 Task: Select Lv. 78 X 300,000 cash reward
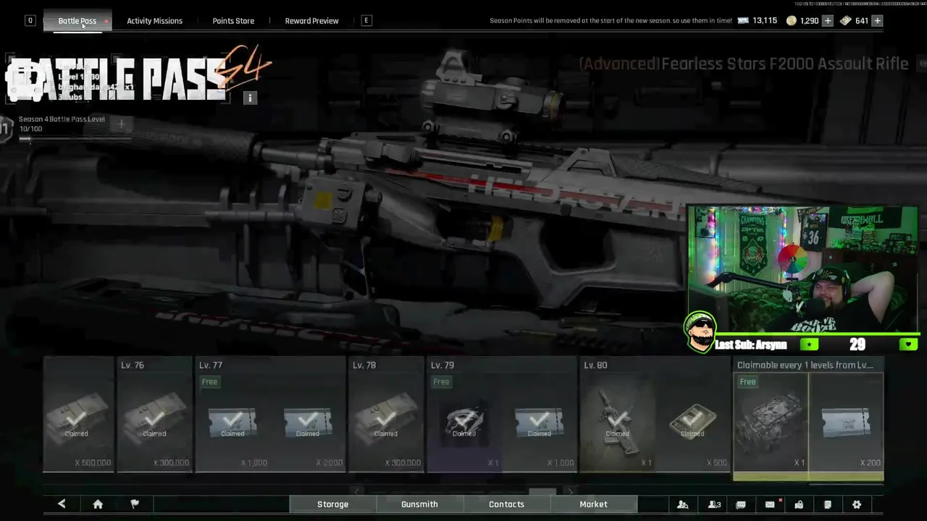click(x=386, y=413)
